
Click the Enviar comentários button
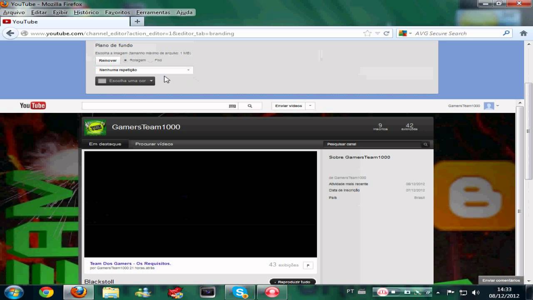coord(501,280)
